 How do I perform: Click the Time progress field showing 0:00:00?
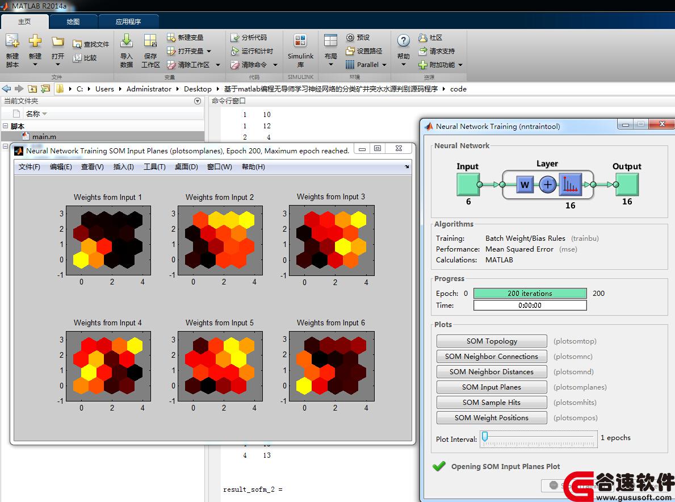530,306
